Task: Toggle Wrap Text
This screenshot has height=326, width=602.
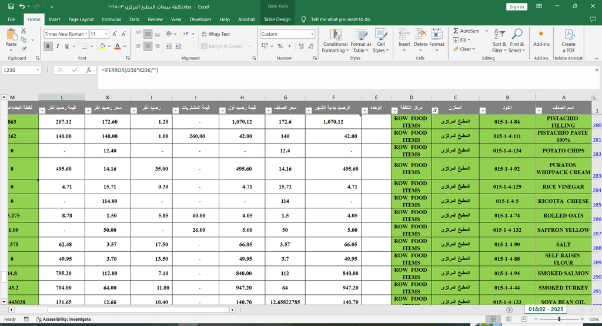Action: pyautogui.click(x=216, y=34)
